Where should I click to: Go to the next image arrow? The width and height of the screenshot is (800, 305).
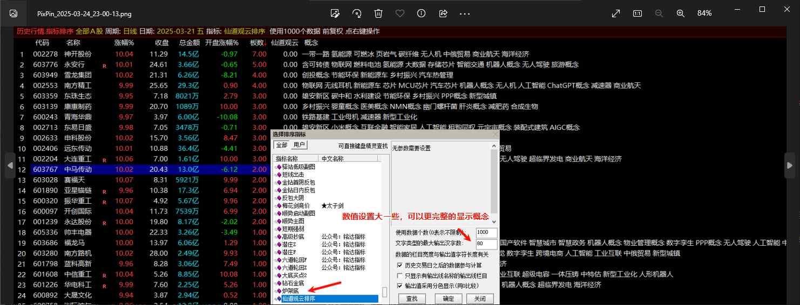(x=789, y=165)
